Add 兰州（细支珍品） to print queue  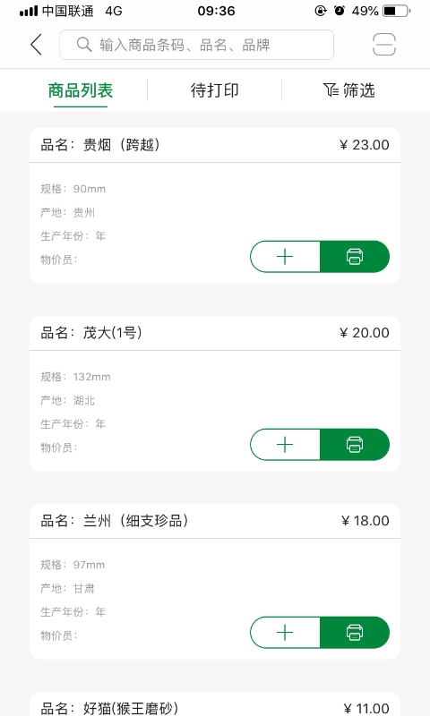(285, 633)
